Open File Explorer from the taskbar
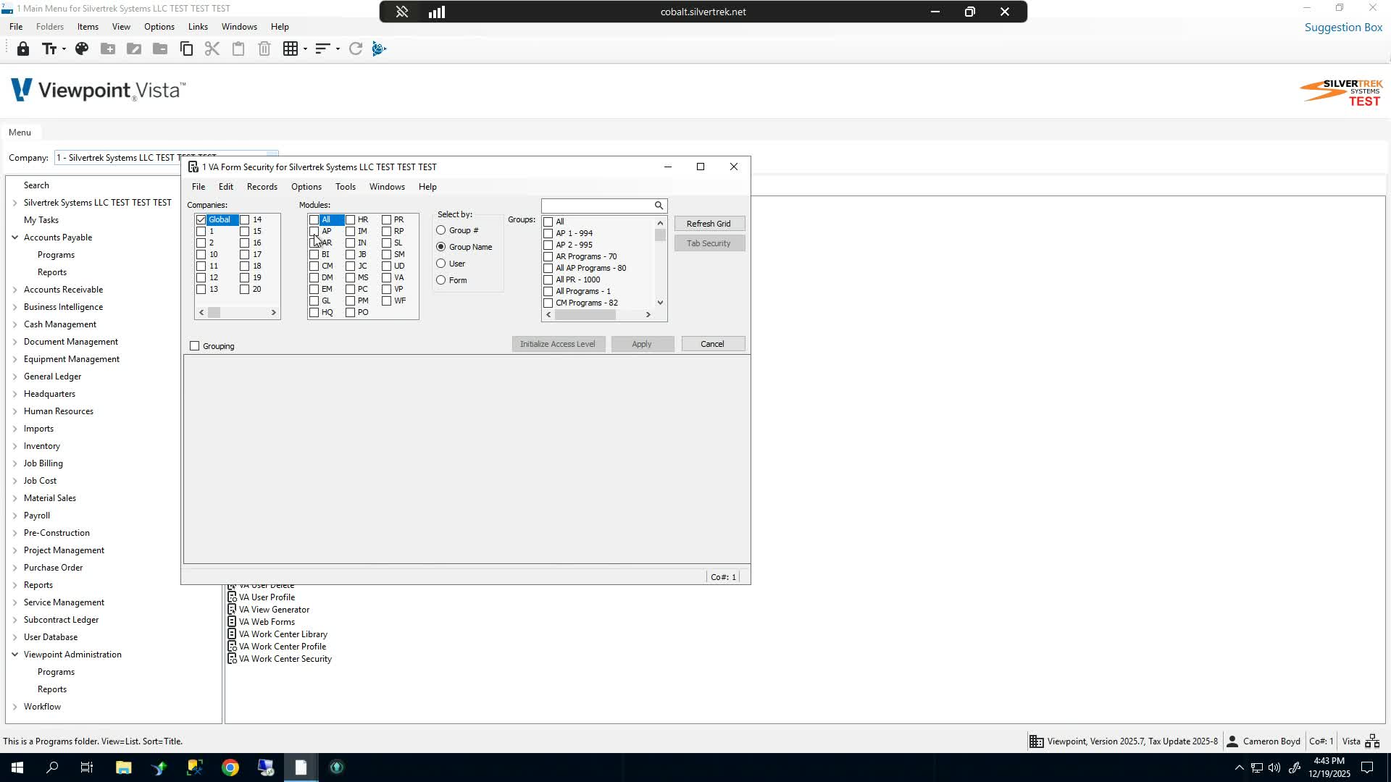The height and width of the screenshot is (782, 1391). 123,768
